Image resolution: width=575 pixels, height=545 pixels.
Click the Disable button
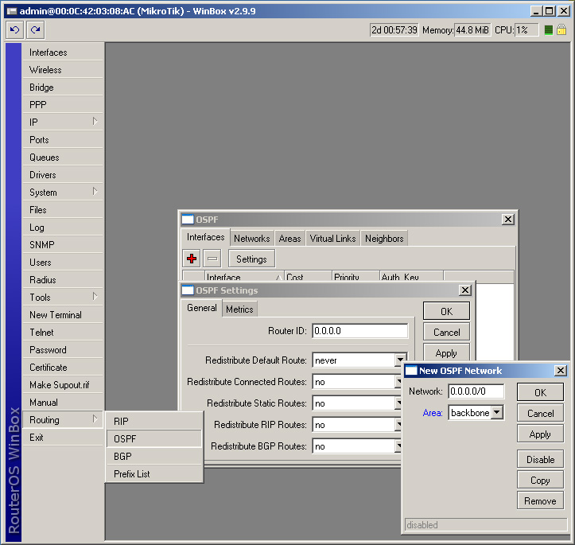(x=540, y=459)
